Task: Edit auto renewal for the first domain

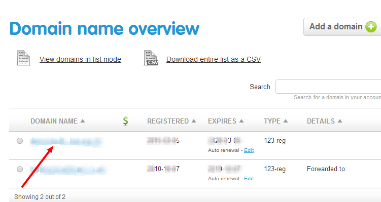Action: 249,150
